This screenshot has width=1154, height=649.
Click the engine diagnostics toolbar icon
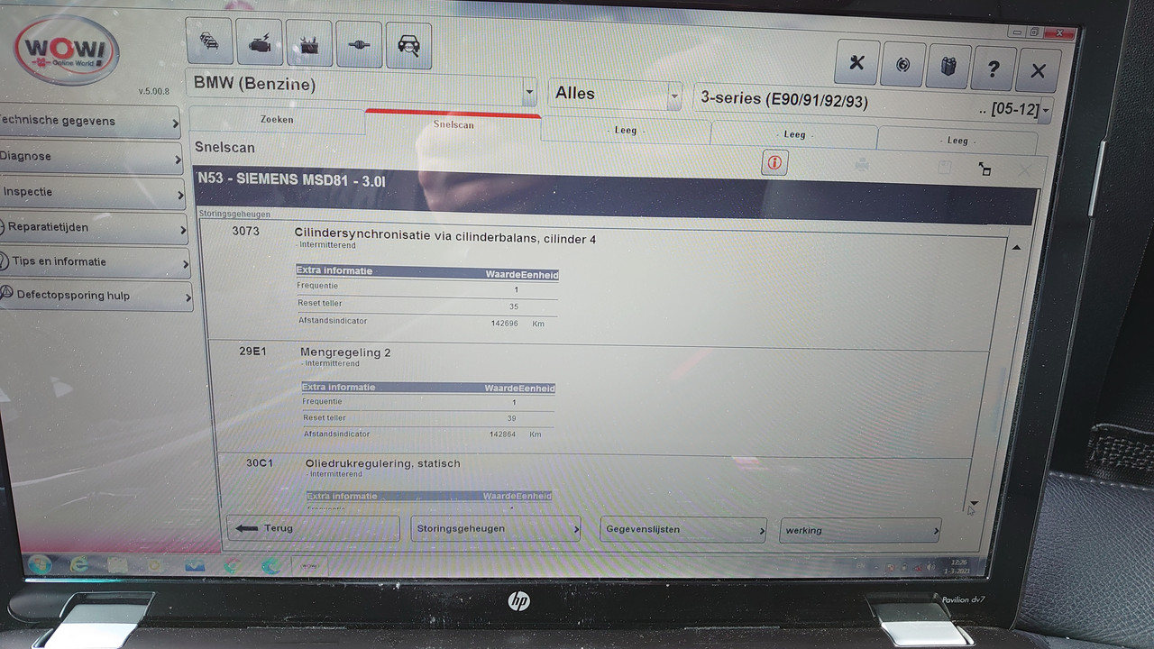(x=260, y=42)
